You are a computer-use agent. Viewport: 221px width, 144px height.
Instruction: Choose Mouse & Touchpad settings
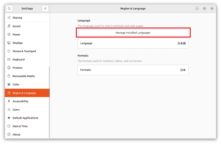[x=27, y=51]
